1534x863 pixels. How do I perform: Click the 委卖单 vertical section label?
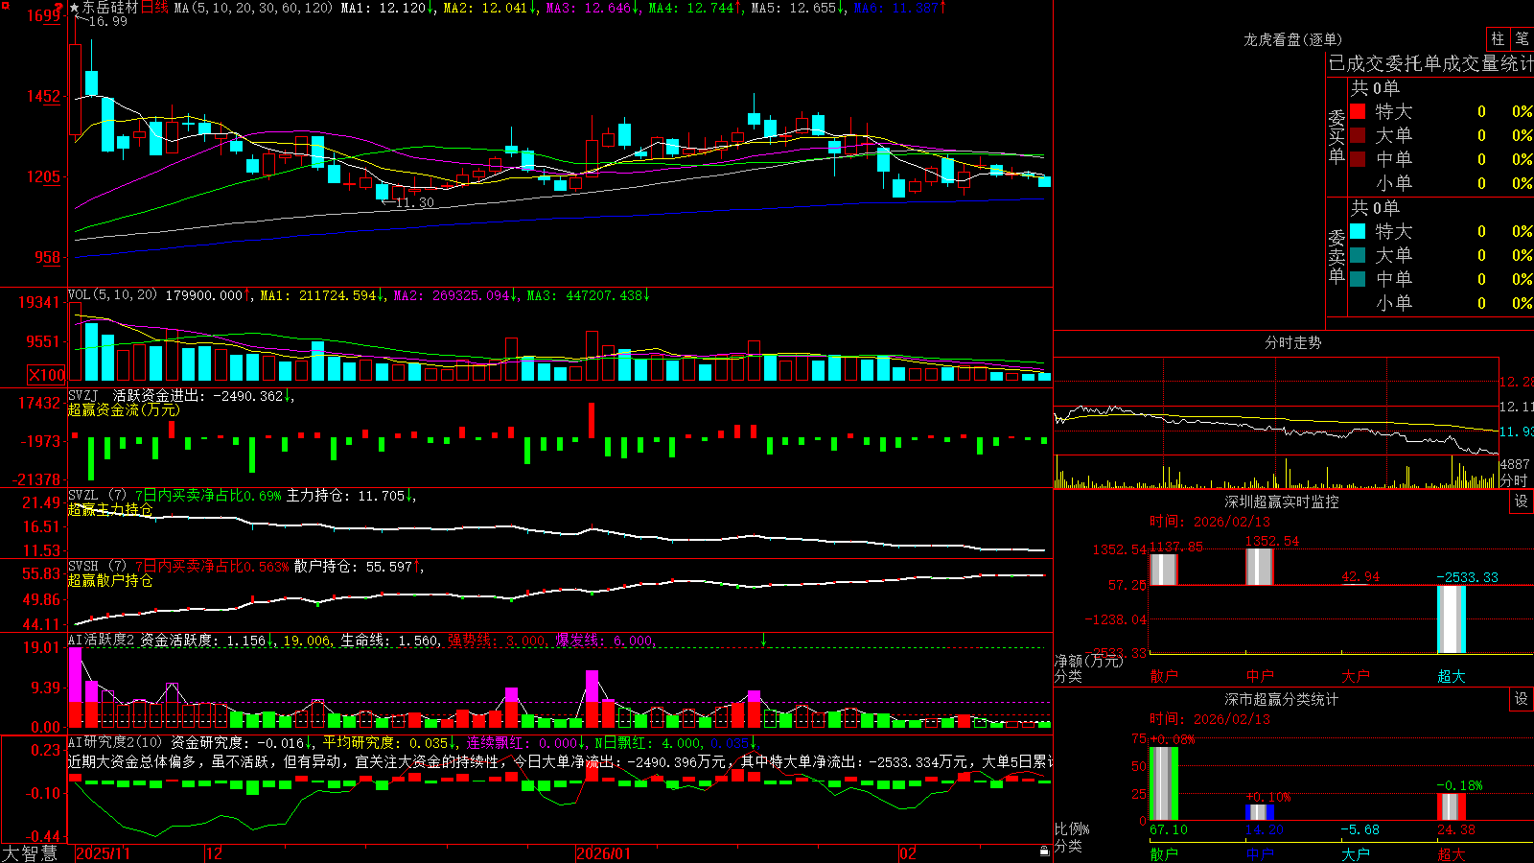1336,256
